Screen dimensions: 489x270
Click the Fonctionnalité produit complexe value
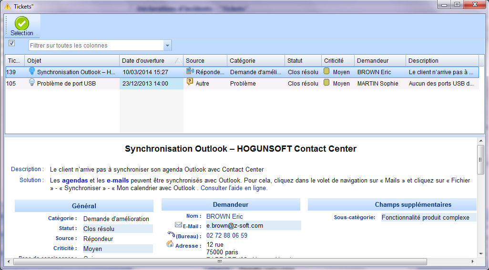click(x=429, y=217)
